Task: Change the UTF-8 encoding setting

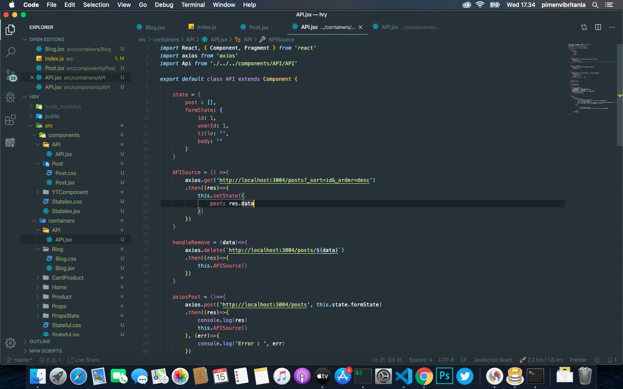Action: click(446, 360)
